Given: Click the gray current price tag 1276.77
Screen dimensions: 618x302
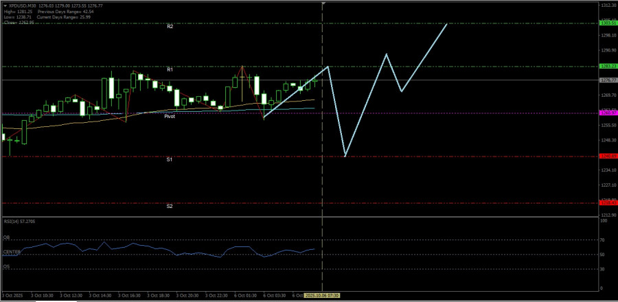Looking at the screenshot, I should tap(607, 80).
